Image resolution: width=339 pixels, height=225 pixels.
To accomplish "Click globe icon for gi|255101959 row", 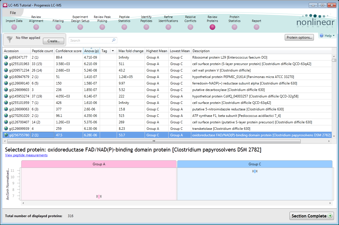I will pyautogui.click(x=6, y=103).
